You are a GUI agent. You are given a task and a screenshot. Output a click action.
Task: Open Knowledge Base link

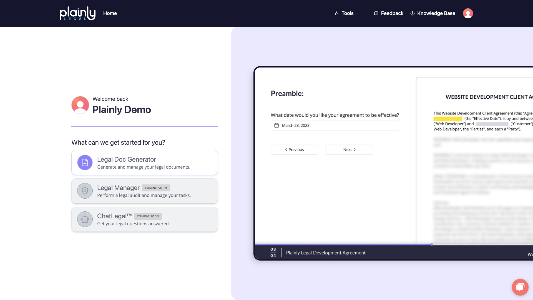tap(436, 13)
